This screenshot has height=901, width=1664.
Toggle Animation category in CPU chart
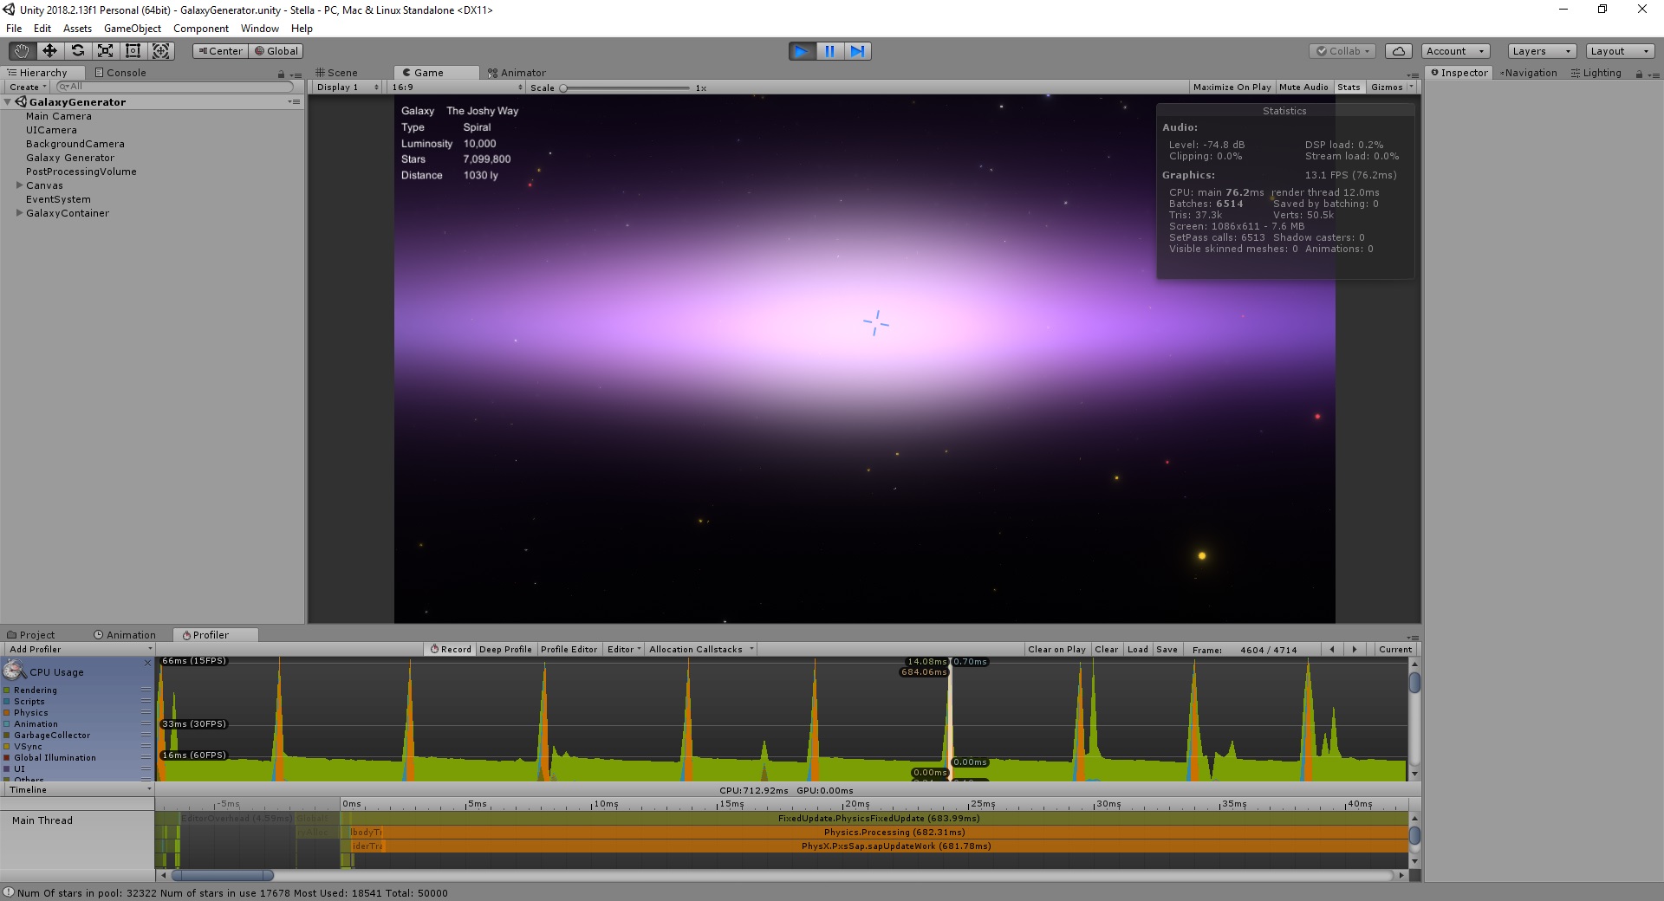point(7,724)
